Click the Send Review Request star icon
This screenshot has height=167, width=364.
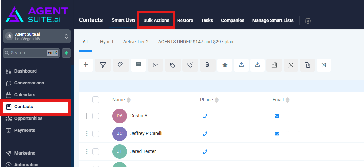click(225, 65)
